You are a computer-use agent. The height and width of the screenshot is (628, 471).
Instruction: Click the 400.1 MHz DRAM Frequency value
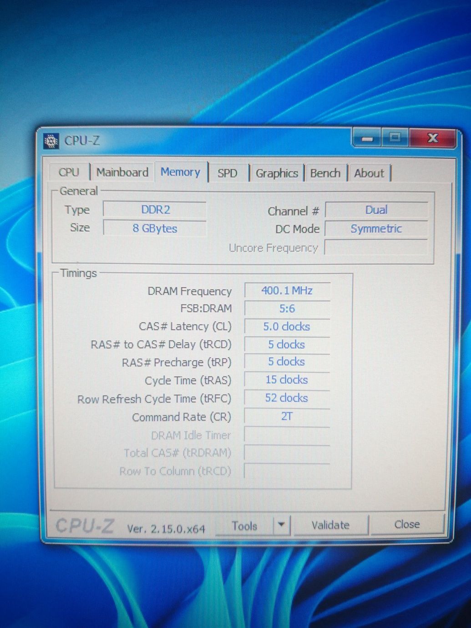point(287,291)
